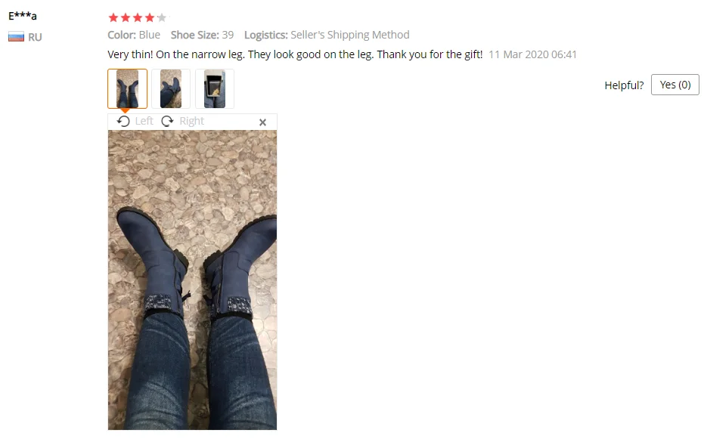Click the 'Right' rotate label

(192, 122)
